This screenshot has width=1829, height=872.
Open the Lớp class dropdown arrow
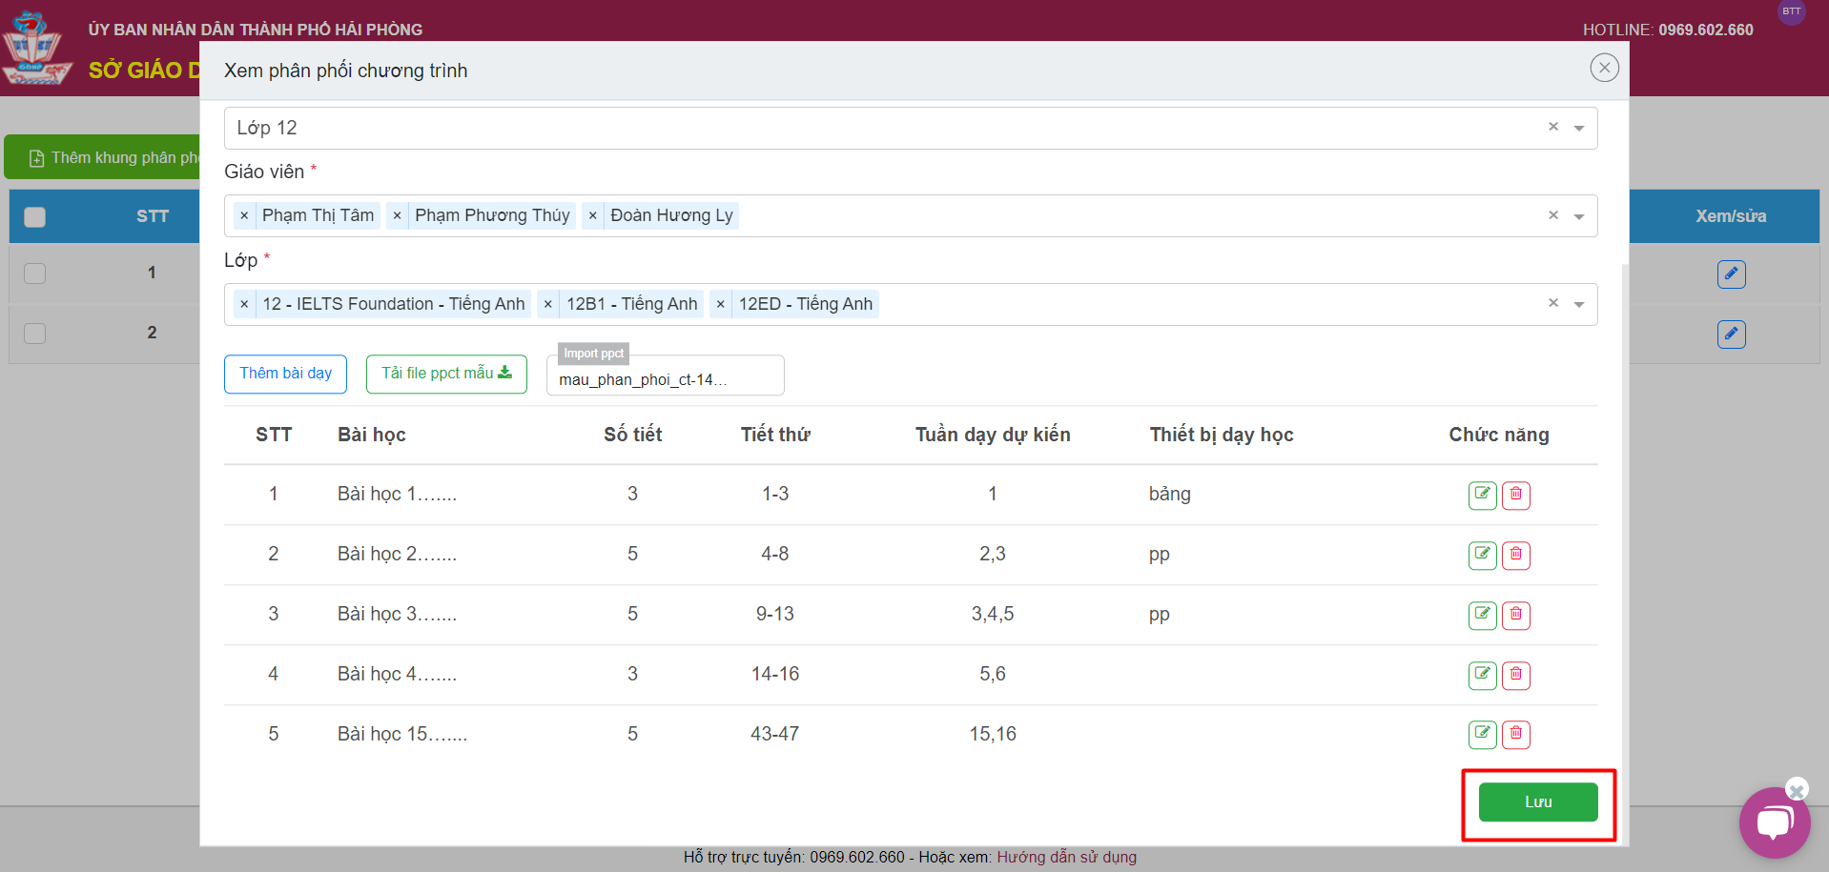1579,305
